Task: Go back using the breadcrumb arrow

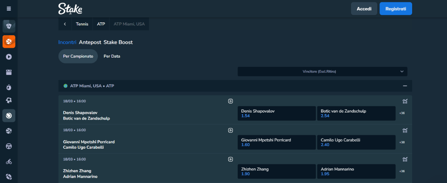Action: (65, 24)
